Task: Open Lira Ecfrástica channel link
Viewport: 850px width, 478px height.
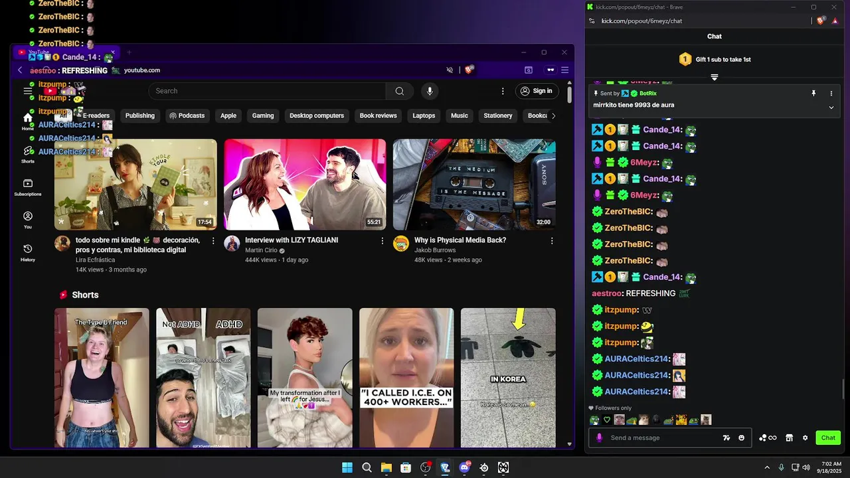Action: point(95,260)
